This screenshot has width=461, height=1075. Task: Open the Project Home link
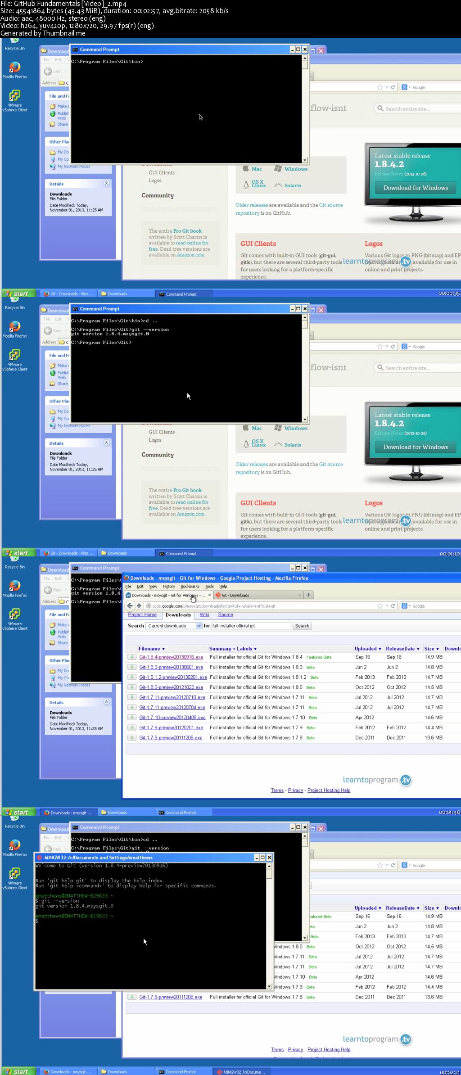tap(142, 614)
